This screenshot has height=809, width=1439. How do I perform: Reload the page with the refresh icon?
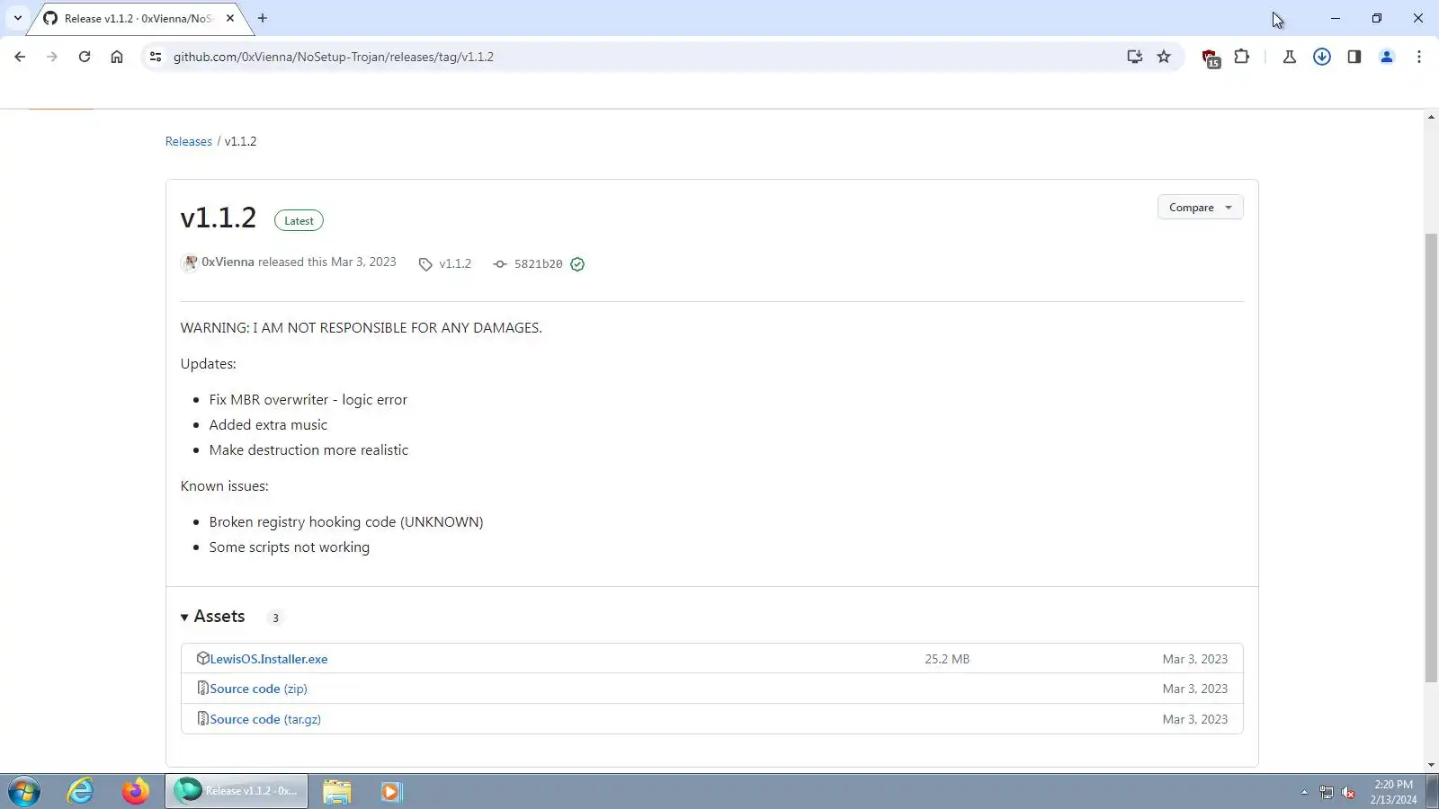[85, 57]
